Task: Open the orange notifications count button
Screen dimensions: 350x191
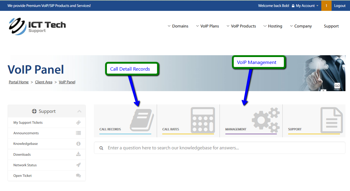Action: (x=326, y=5)
